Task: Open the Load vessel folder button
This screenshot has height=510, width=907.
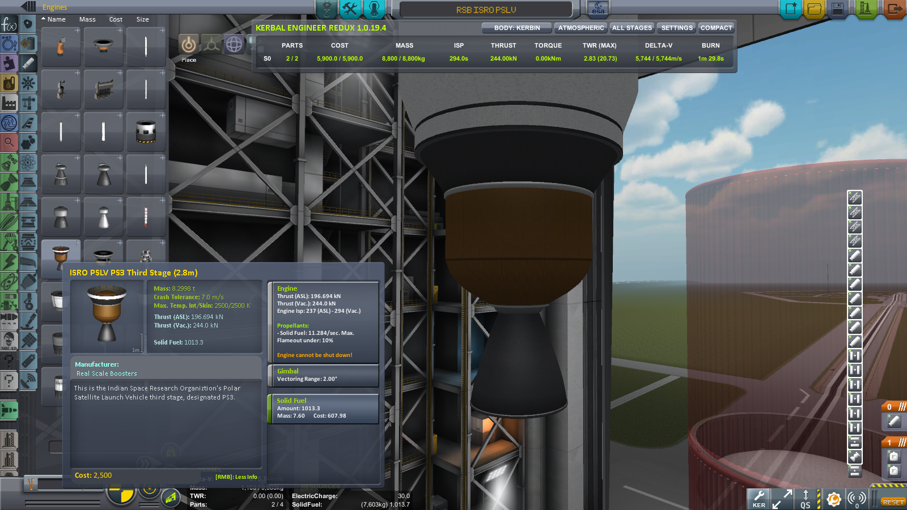Action: 814,9
